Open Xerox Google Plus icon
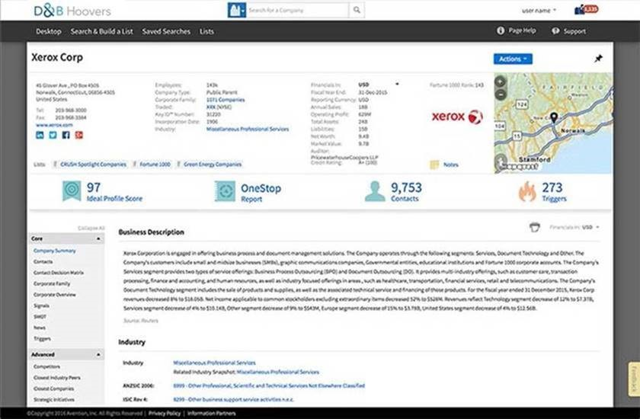The image size is (640, 419). pos(78,135)
